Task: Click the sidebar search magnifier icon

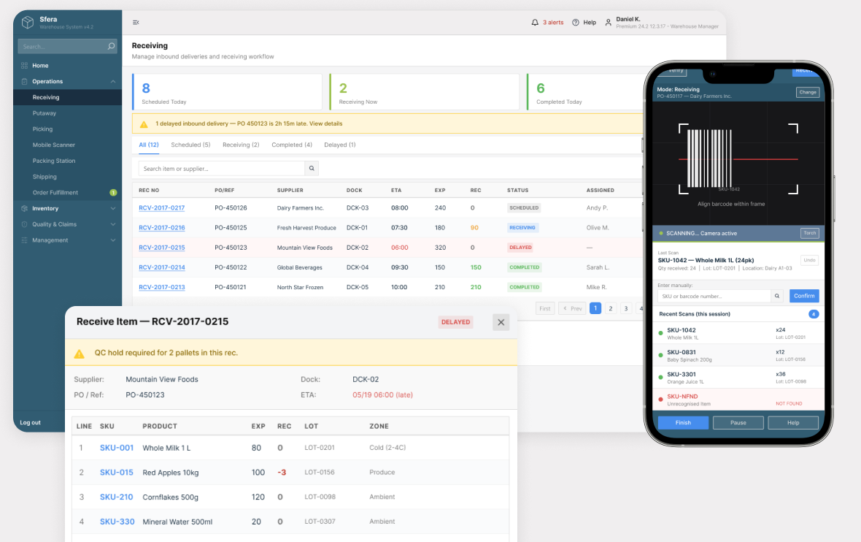Action: [x=112, y=46]
